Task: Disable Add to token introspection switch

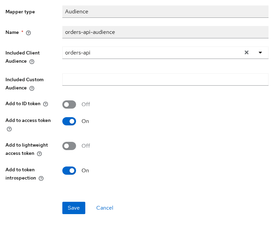Action: 69,171
